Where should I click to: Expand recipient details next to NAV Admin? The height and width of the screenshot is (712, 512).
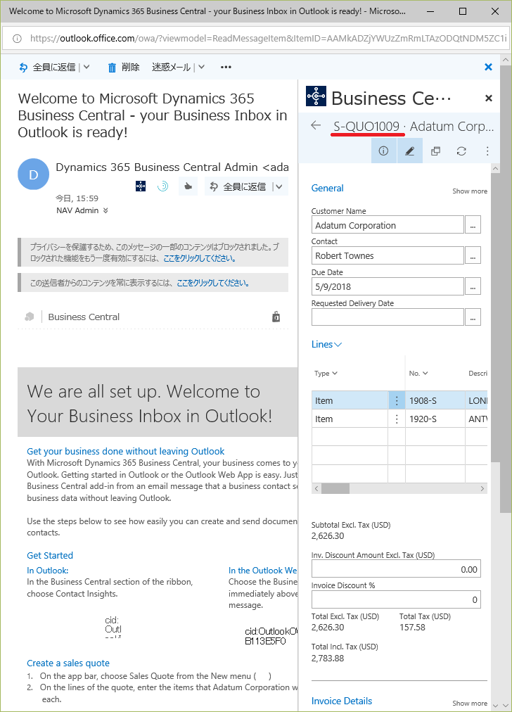click(105, 210)
